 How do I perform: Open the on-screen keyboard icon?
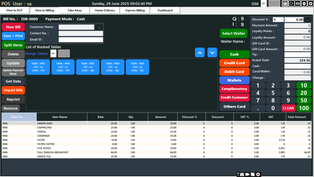pyautogui.click(x=297, y=3)
